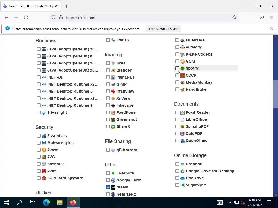
Task: Click the OpenOffice label
Action: coord(197,141)
